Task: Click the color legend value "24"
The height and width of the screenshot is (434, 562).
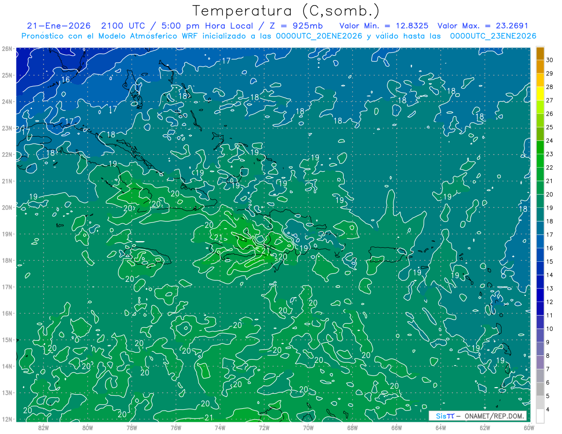Action: [550, 140]
